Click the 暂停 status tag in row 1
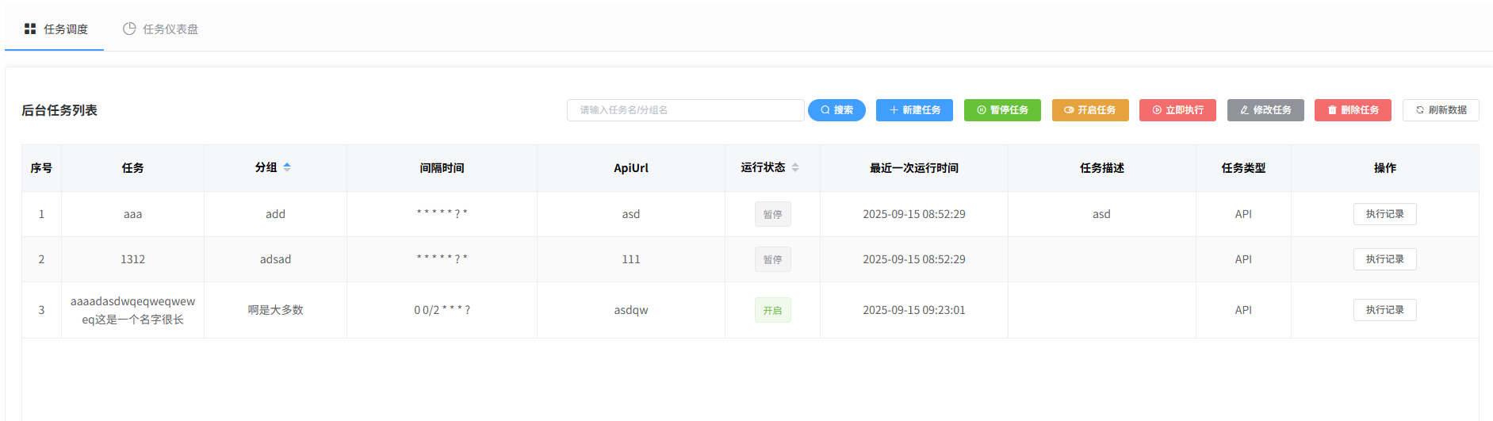Viewport: 1493px width, 421px height. (x=772, y=214)
